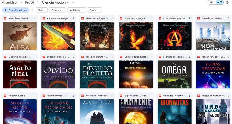Select file name 'El sermon de fuego 3'
This screenshot has height=124, width=232.
point(98,18)
